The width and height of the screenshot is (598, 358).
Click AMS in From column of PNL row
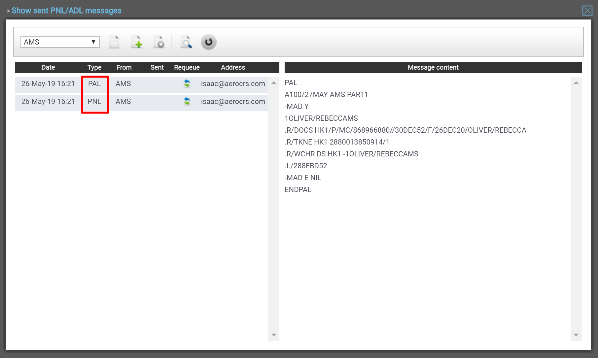click(x=123, y=102)
